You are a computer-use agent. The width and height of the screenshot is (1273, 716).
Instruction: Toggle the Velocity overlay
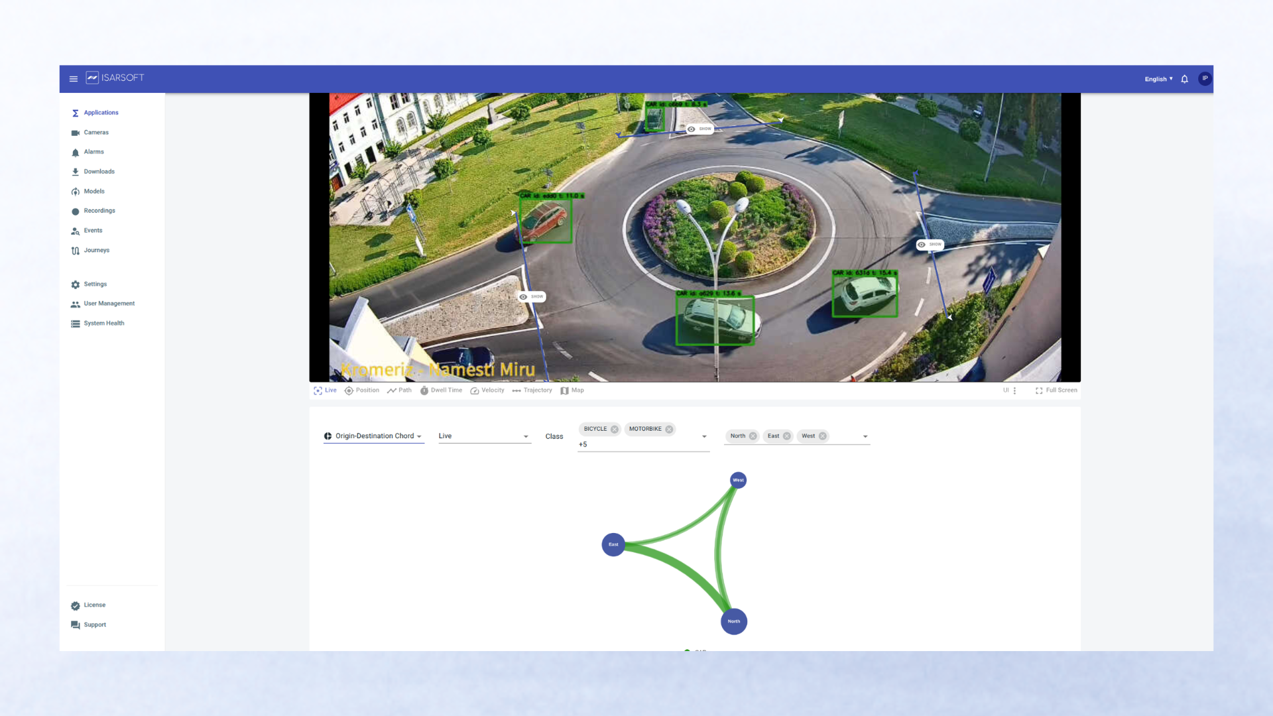(x=487, y=390)
